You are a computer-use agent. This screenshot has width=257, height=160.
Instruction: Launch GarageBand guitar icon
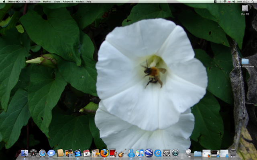click(x=122, y=153)
